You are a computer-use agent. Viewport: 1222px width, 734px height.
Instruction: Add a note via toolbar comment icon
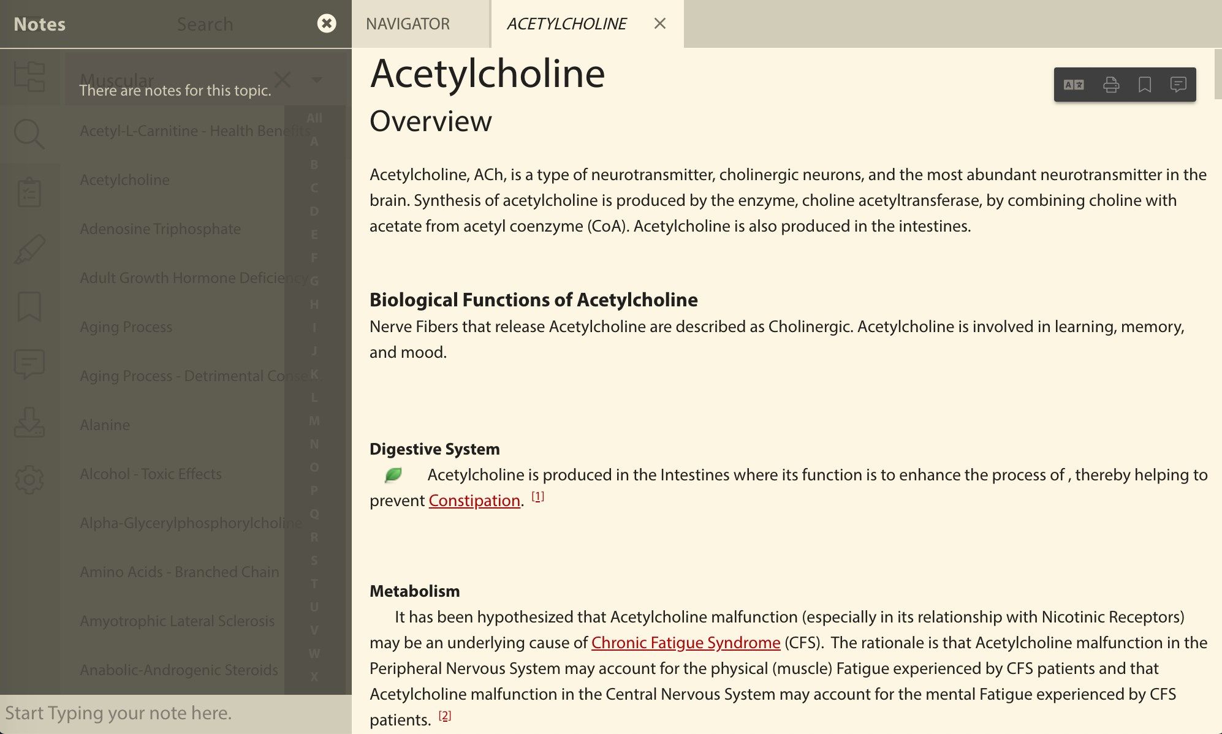[1178, 85]
